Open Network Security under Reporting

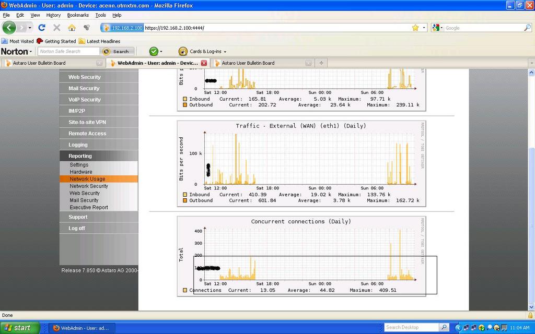pyautogui.click(x=89, y=186)
